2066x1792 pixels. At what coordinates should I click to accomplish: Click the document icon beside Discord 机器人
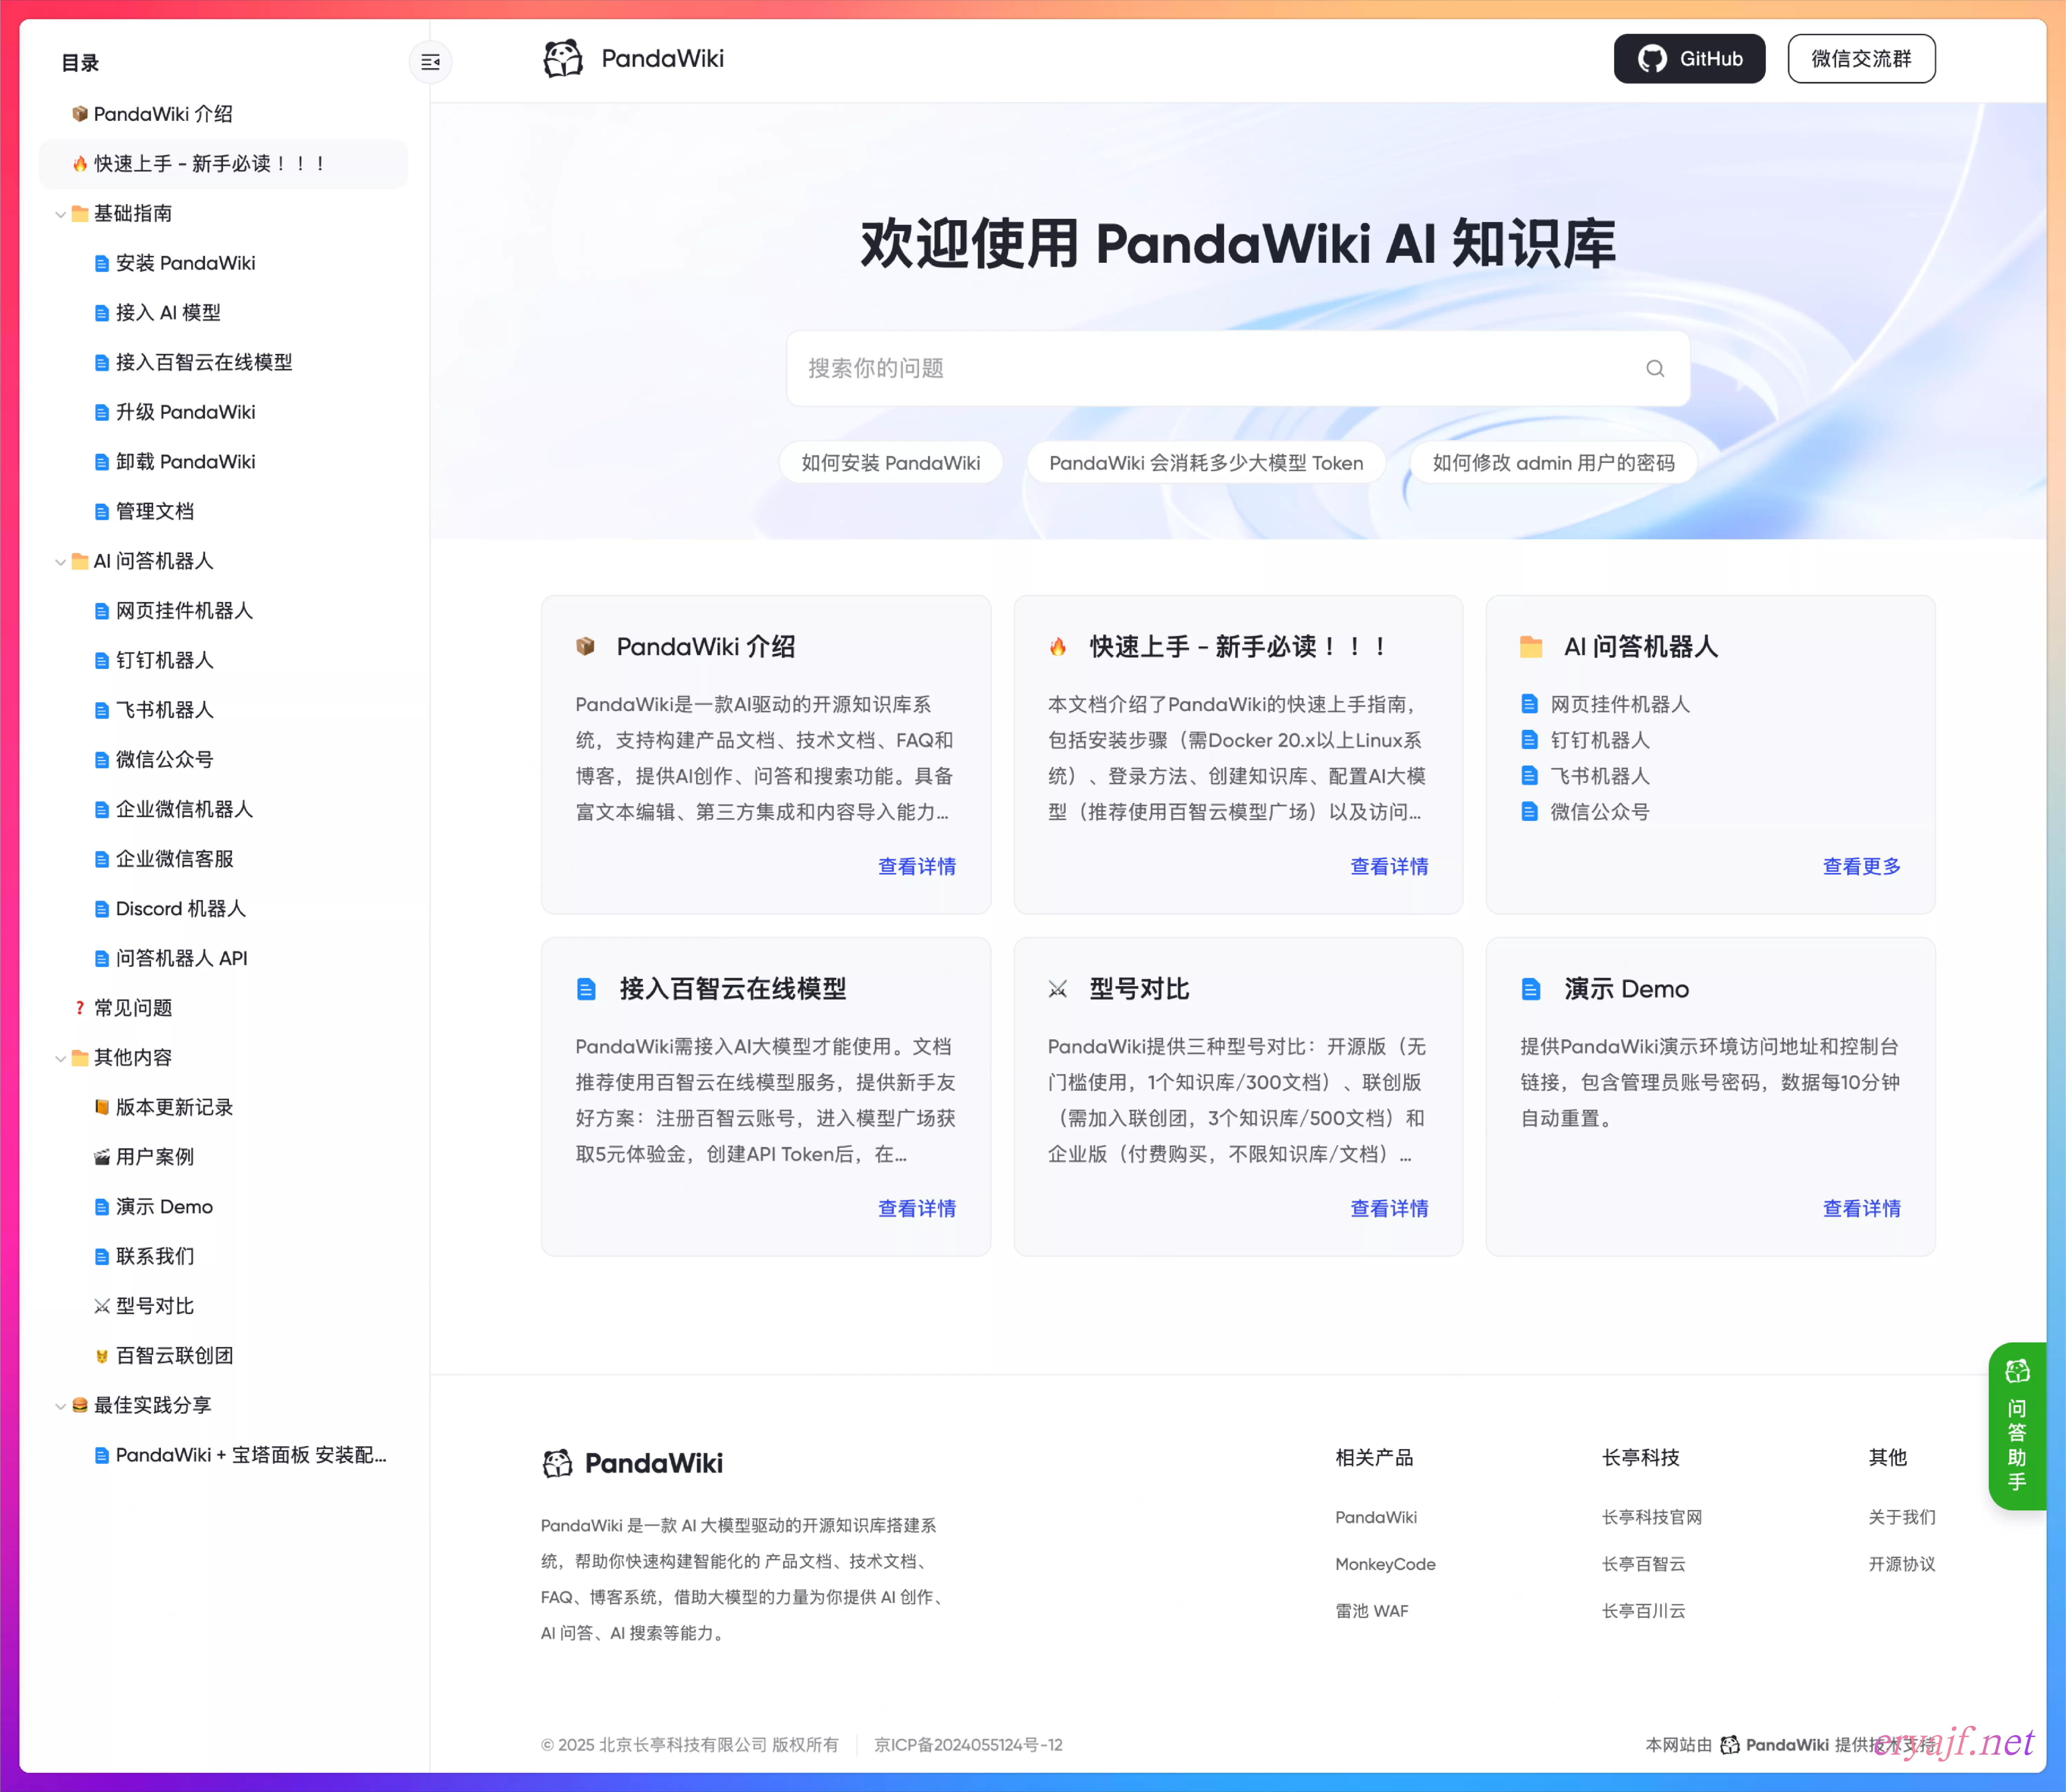[102, 909]
